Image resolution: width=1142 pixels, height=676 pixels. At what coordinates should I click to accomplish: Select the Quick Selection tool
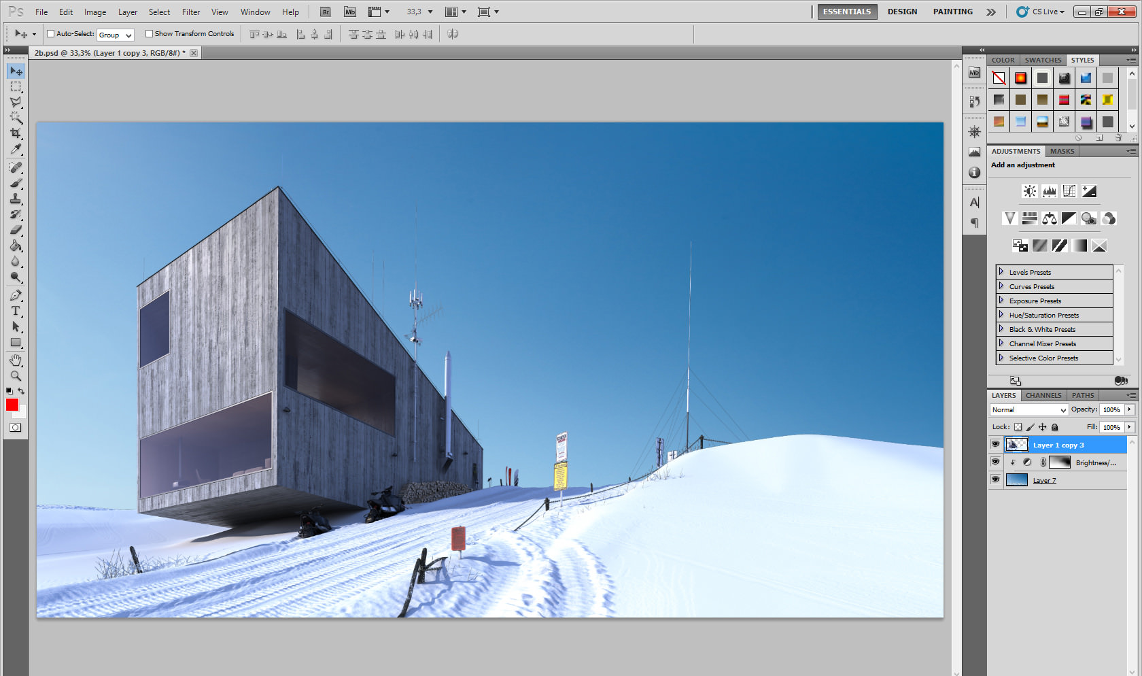point(16,118)
